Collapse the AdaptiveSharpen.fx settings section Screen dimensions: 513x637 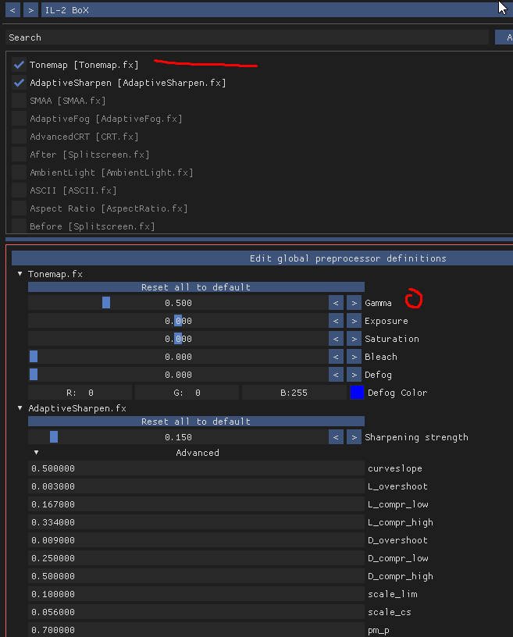point(20,408)
